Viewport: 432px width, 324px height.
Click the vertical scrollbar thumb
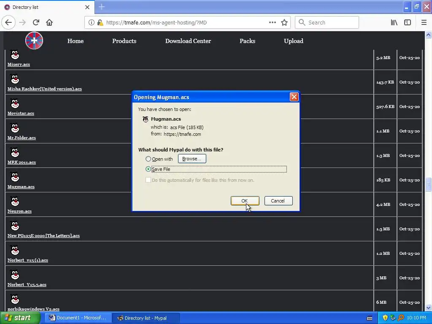tap(428, 184)
